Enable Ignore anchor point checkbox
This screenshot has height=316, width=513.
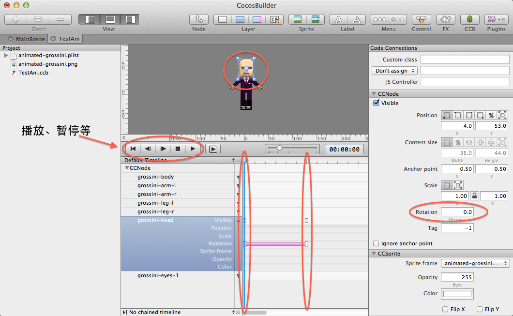[x=376, y=243]
